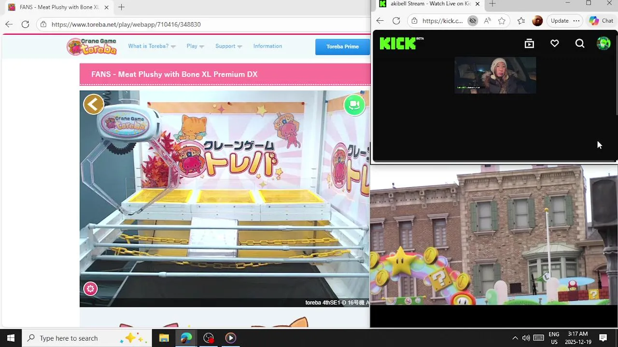Image resolution: width=618 pixels, height=347 pixels.
Task: Open the notification center icon
Action: coord(603,338)
